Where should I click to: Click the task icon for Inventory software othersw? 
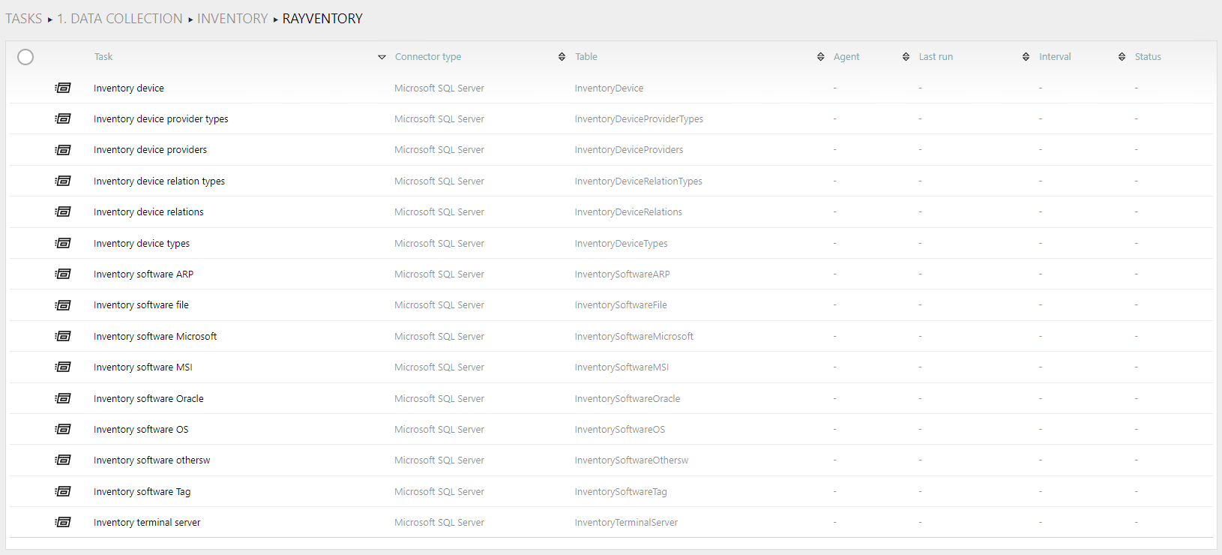click(x=63, y=460)
